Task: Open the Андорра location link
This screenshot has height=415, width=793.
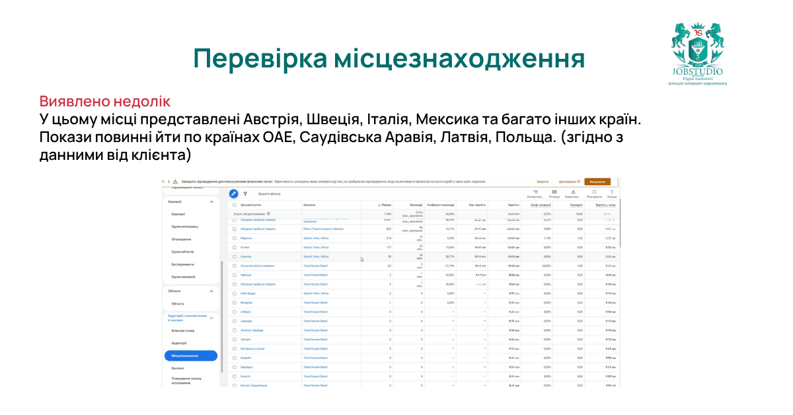Action: [x=246, y=321]
